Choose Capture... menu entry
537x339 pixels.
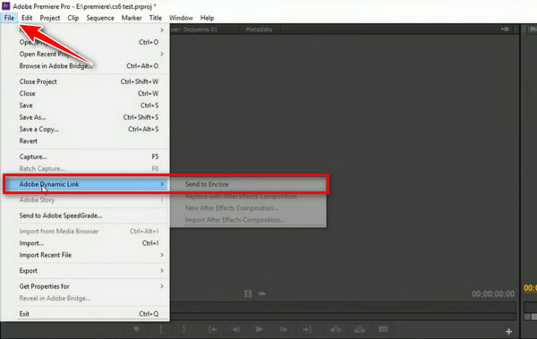[85, 157]
